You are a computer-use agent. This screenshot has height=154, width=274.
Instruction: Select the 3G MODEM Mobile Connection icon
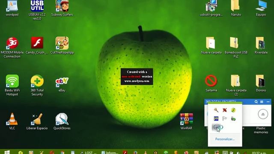coord(12,47)
